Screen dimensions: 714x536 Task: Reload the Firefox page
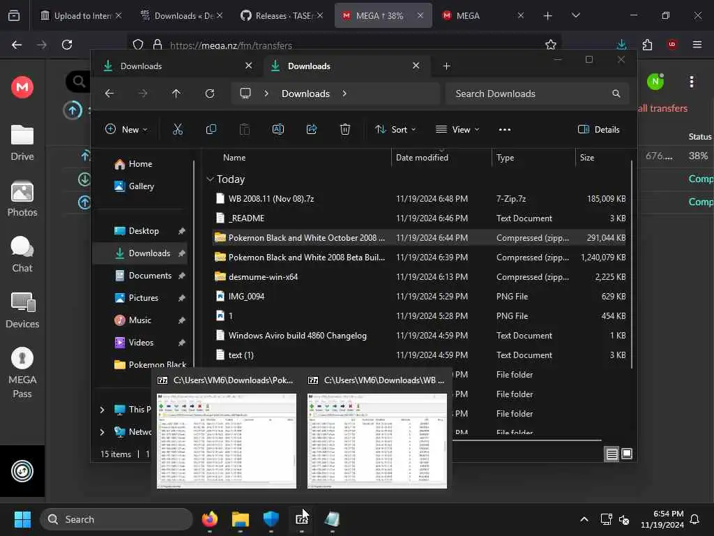67,45
